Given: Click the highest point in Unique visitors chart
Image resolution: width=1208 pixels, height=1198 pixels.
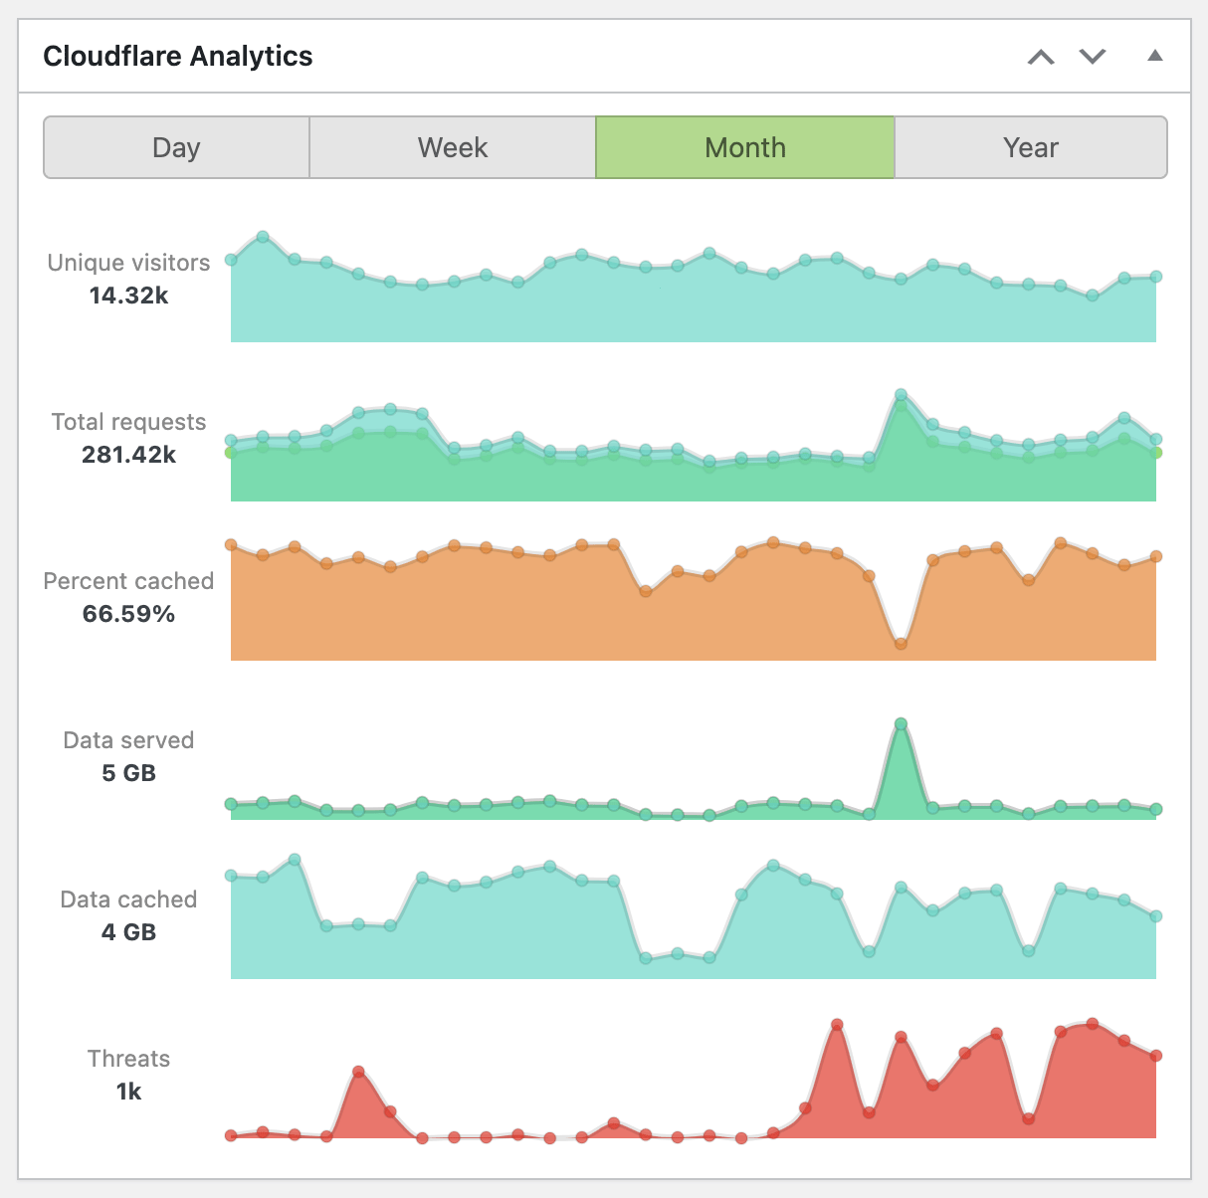Looking at the screenshot, I should pyautogui.click(x=263, y=237).
